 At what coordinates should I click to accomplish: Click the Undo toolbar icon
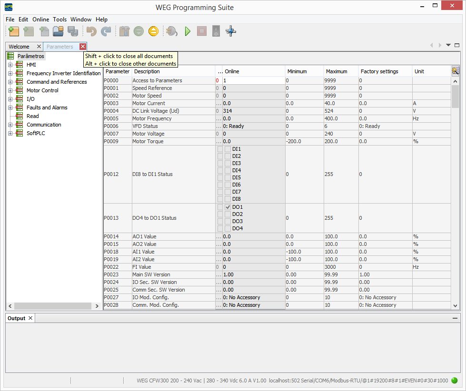click(x=91, y=31)
